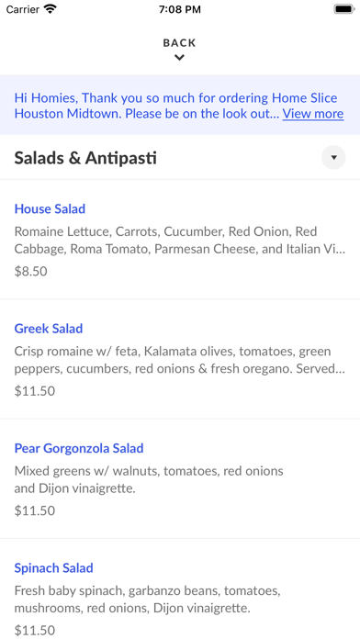This screenshot has width=360, height=639.
Task: Tap the Pear Gorgonzola Salad description
Action: [149, 479]
